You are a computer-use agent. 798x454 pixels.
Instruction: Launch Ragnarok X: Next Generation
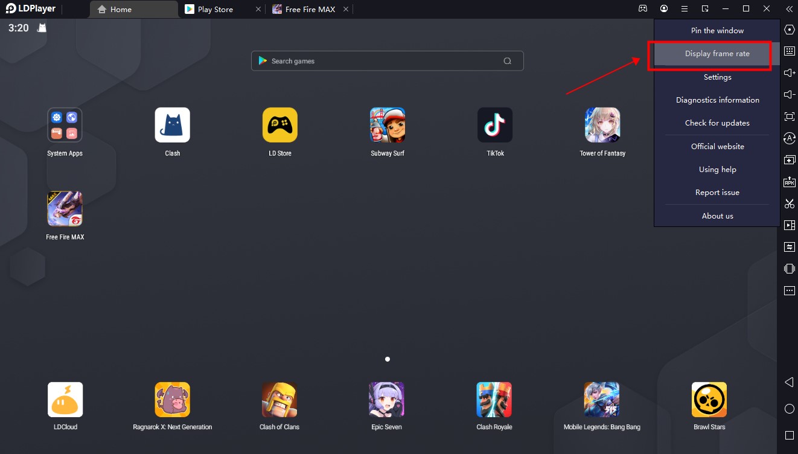coord(173,400)
